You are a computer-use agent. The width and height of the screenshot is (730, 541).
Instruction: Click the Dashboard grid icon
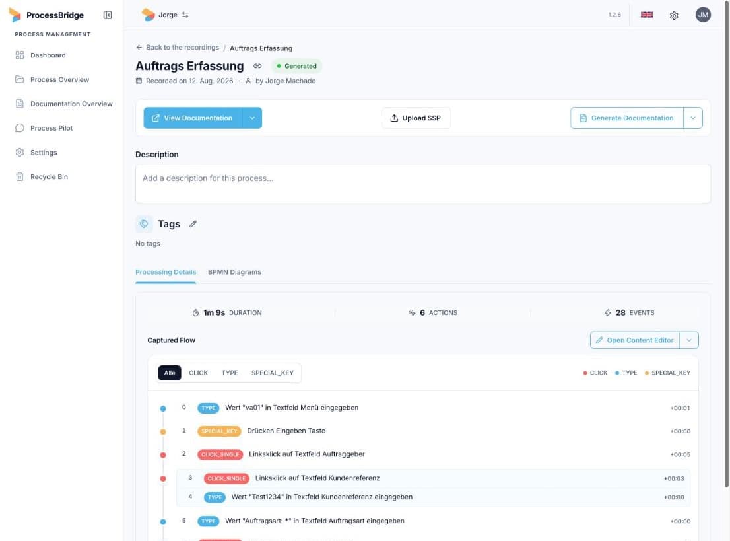[x=20, y=55]
